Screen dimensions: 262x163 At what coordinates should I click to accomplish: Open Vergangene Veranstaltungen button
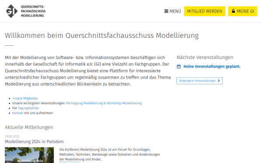pyautogui.click(x=200, y=81)
